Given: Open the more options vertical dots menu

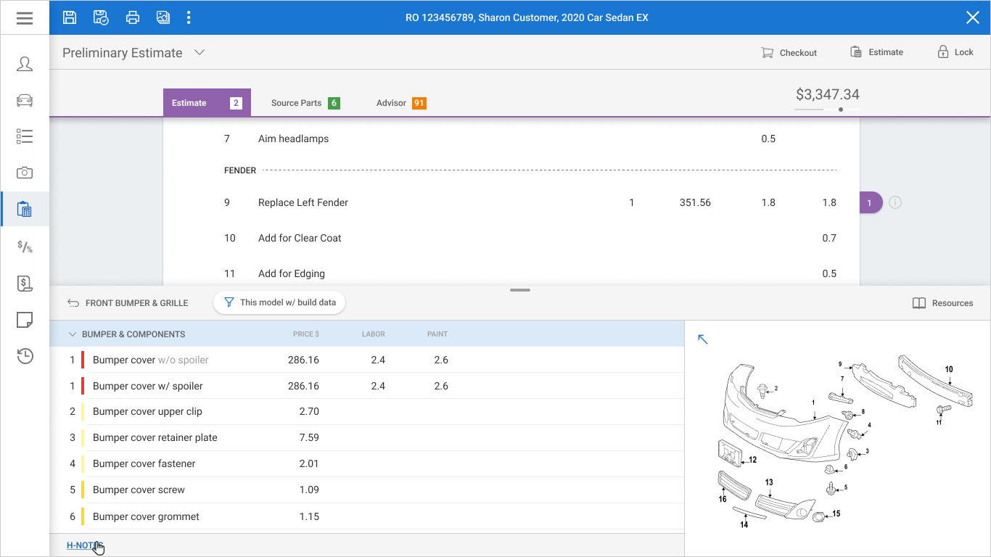Looking at the screenshot, I should click(189, 17).
